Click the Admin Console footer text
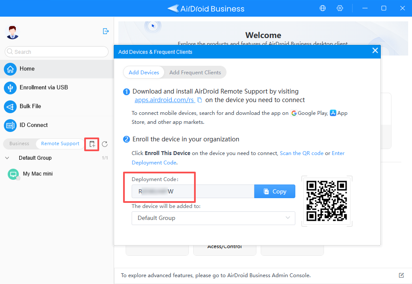 click(216, 275)
